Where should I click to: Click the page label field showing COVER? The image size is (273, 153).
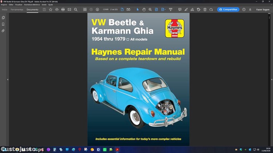tap(106, 9)
